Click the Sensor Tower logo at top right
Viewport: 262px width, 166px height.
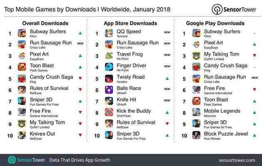pos(234,9)
